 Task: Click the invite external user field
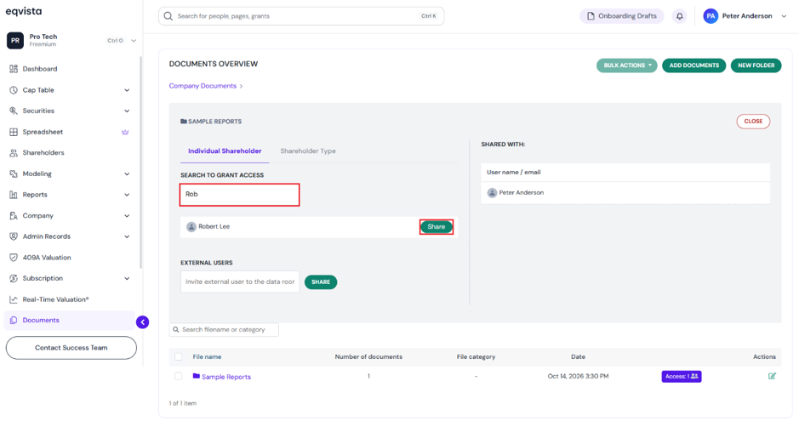240,282
